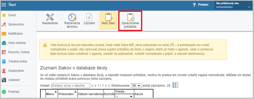Click the yellow warning triangle icon
The width and height of the screenshot is (254, 99).
pos(45,45)
